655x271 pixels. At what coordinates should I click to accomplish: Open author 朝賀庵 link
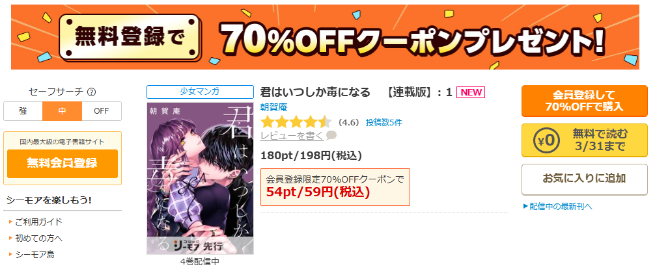[x=273, y=107]
